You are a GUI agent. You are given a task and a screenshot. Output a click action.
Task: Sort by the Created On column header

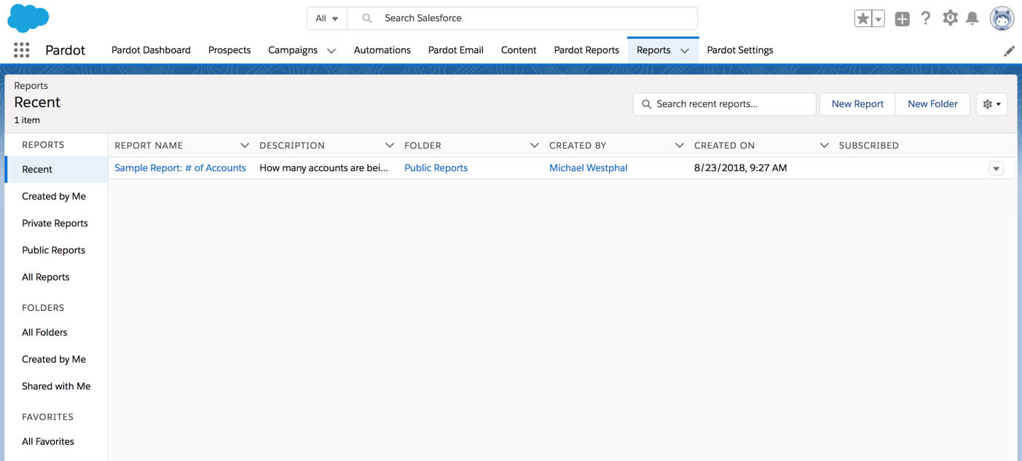tap(724, 146)
